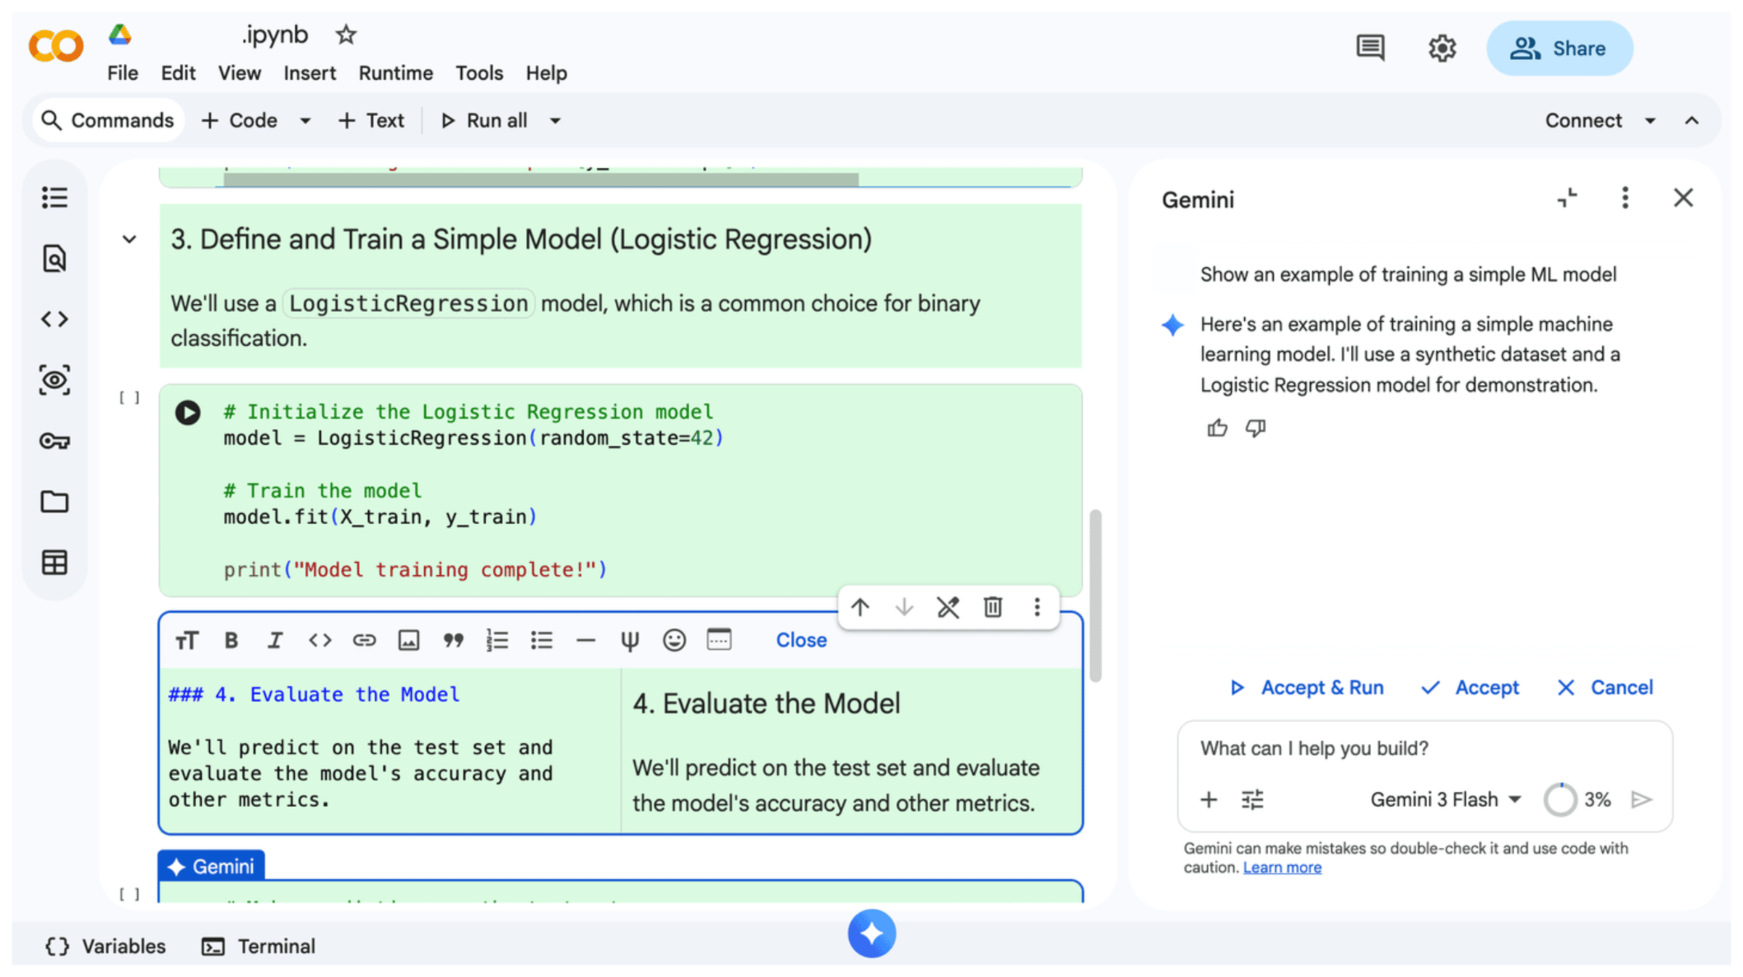
Task: Select Gemini 3 Flash model dropdown
Action: 1445,799
